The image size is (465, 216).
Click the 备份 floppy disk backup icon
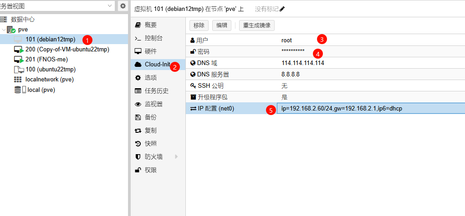point(138,117)
